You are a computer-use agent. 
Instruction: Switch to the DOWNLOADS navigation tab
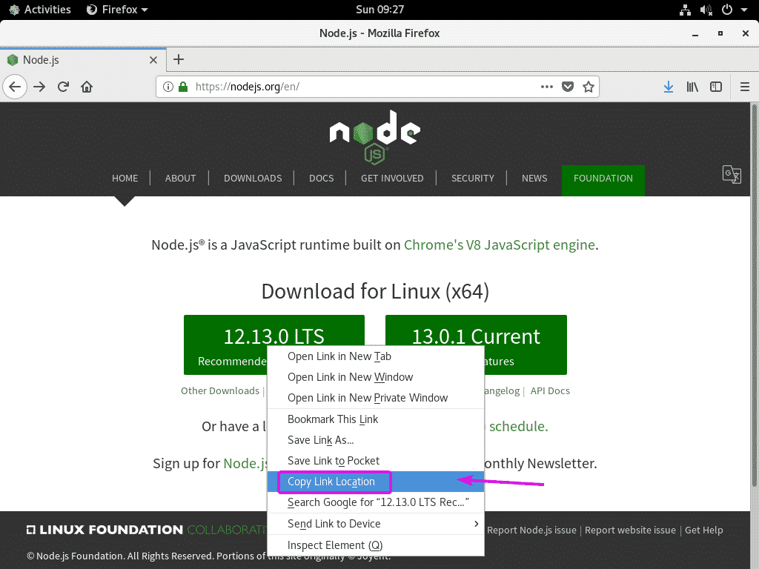[253, 178]
